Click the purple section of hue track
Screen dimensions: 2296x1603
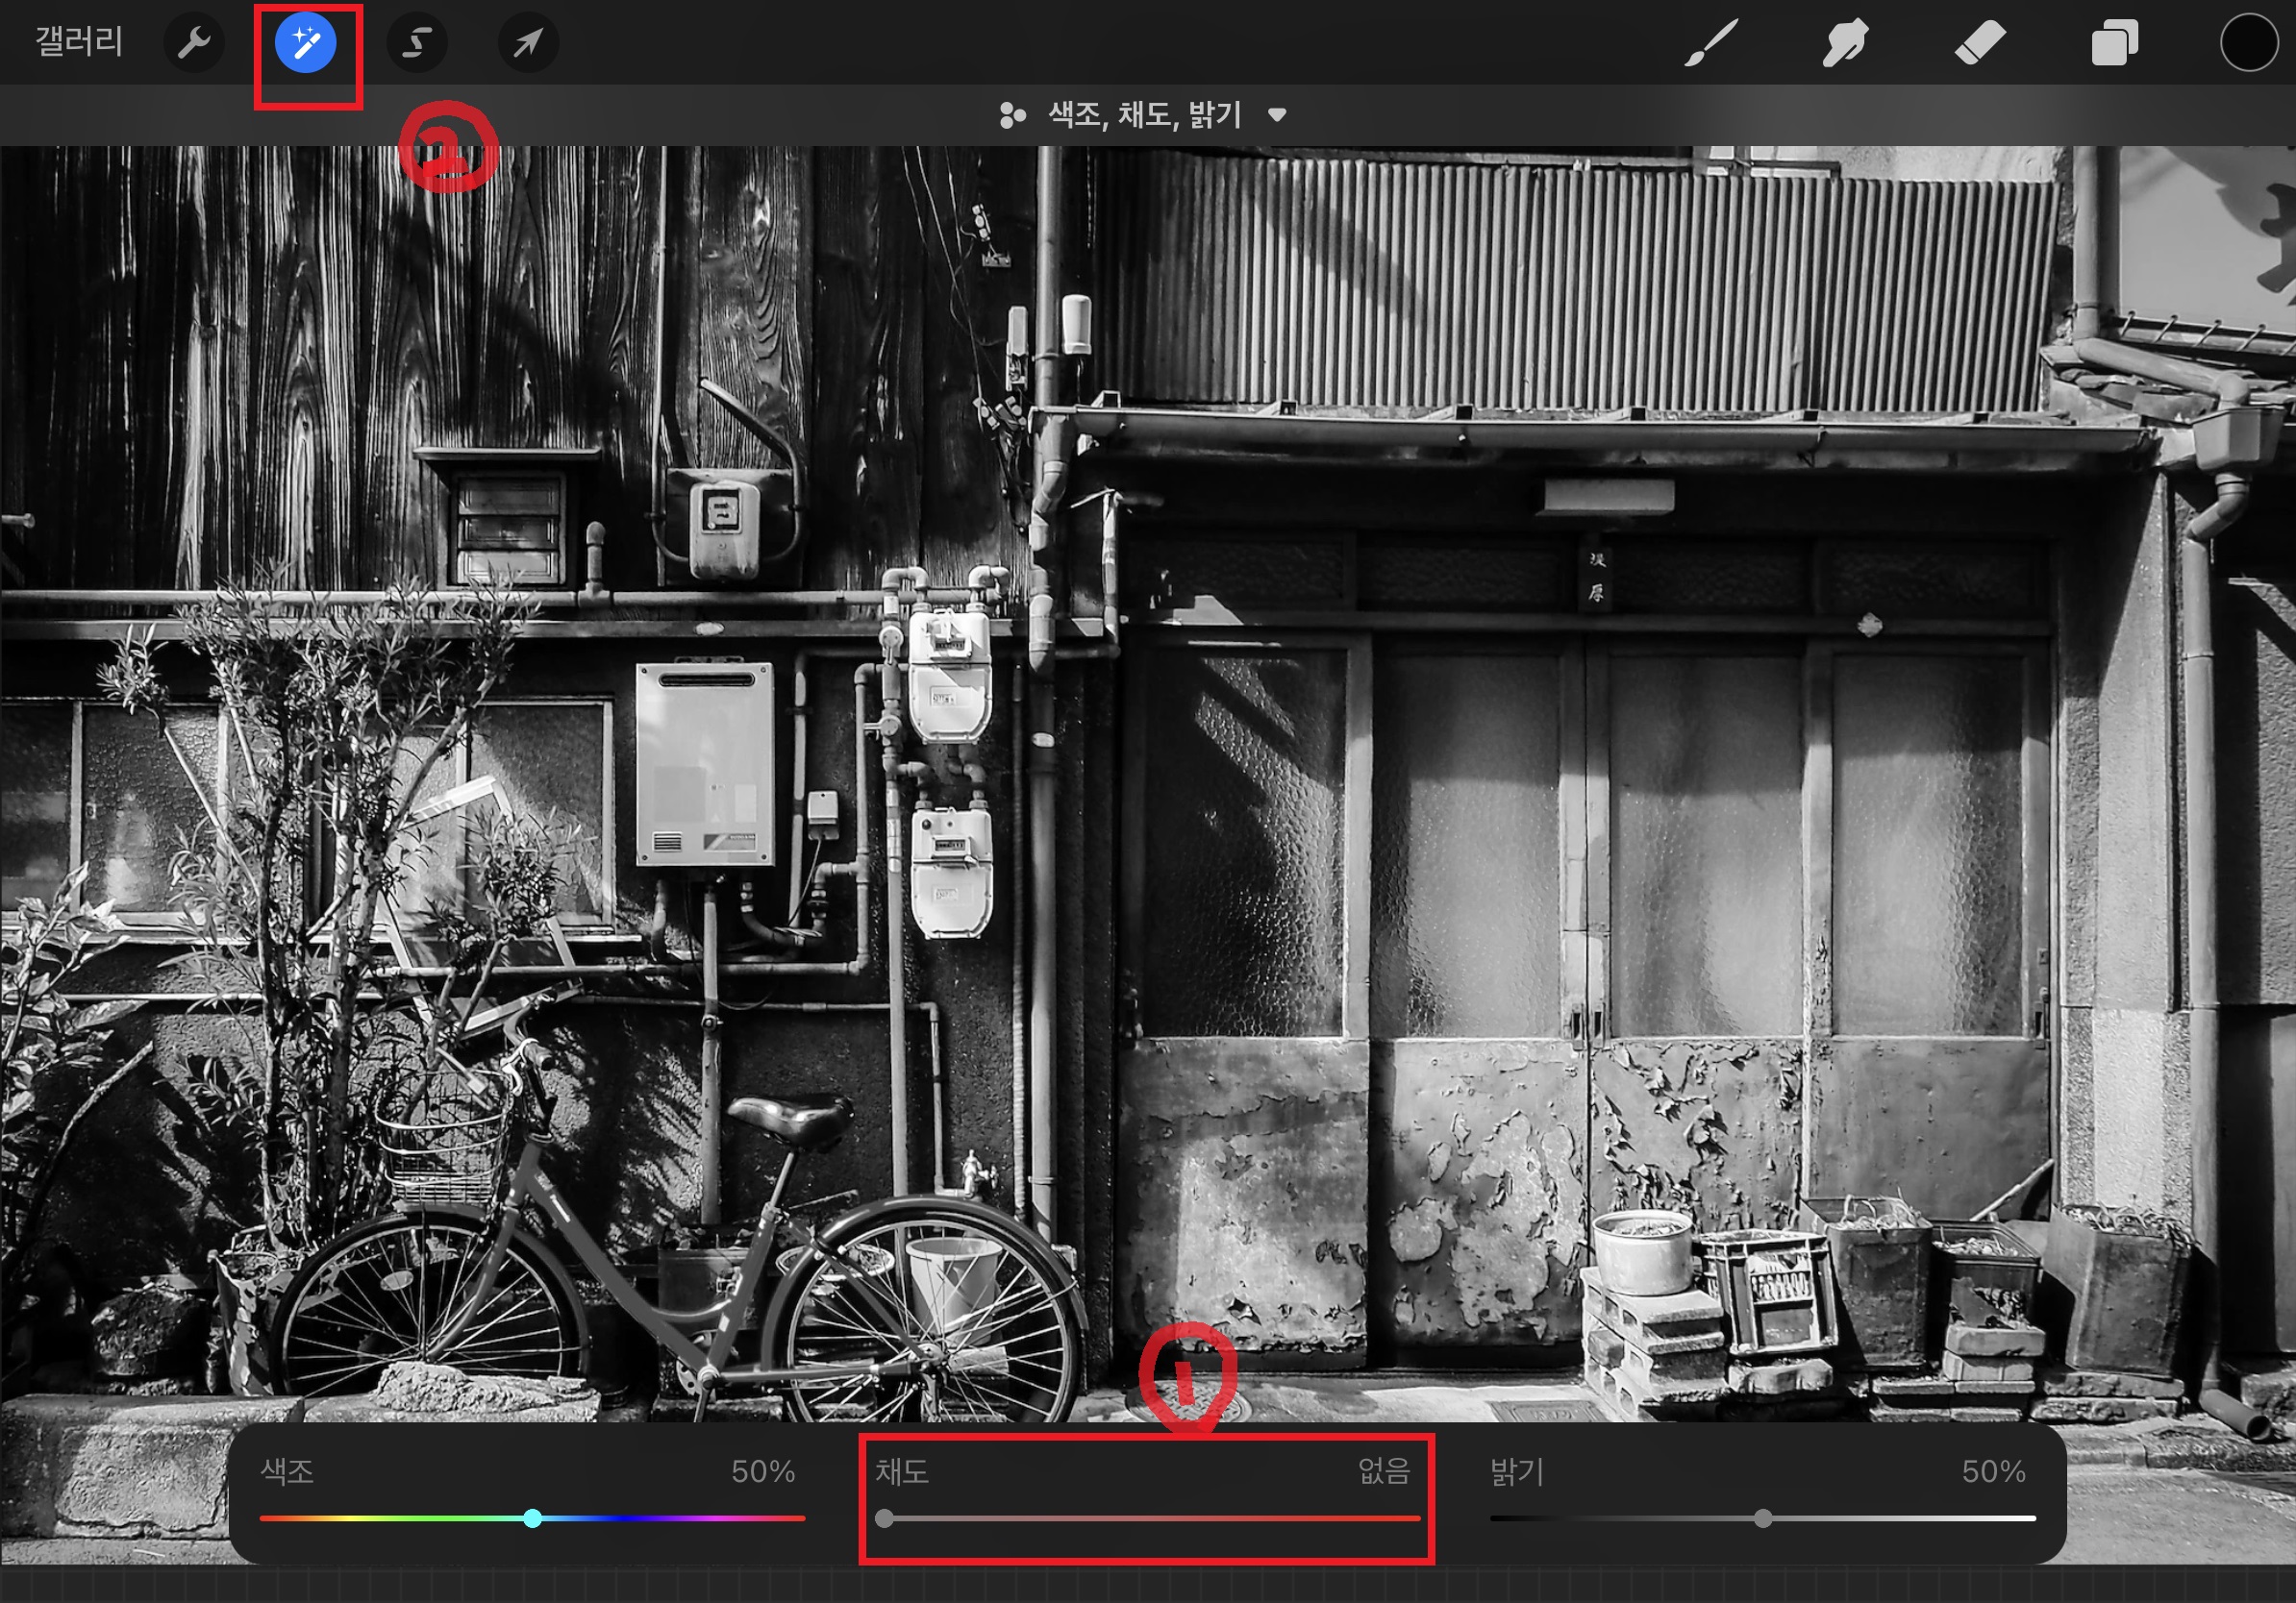680,1518
